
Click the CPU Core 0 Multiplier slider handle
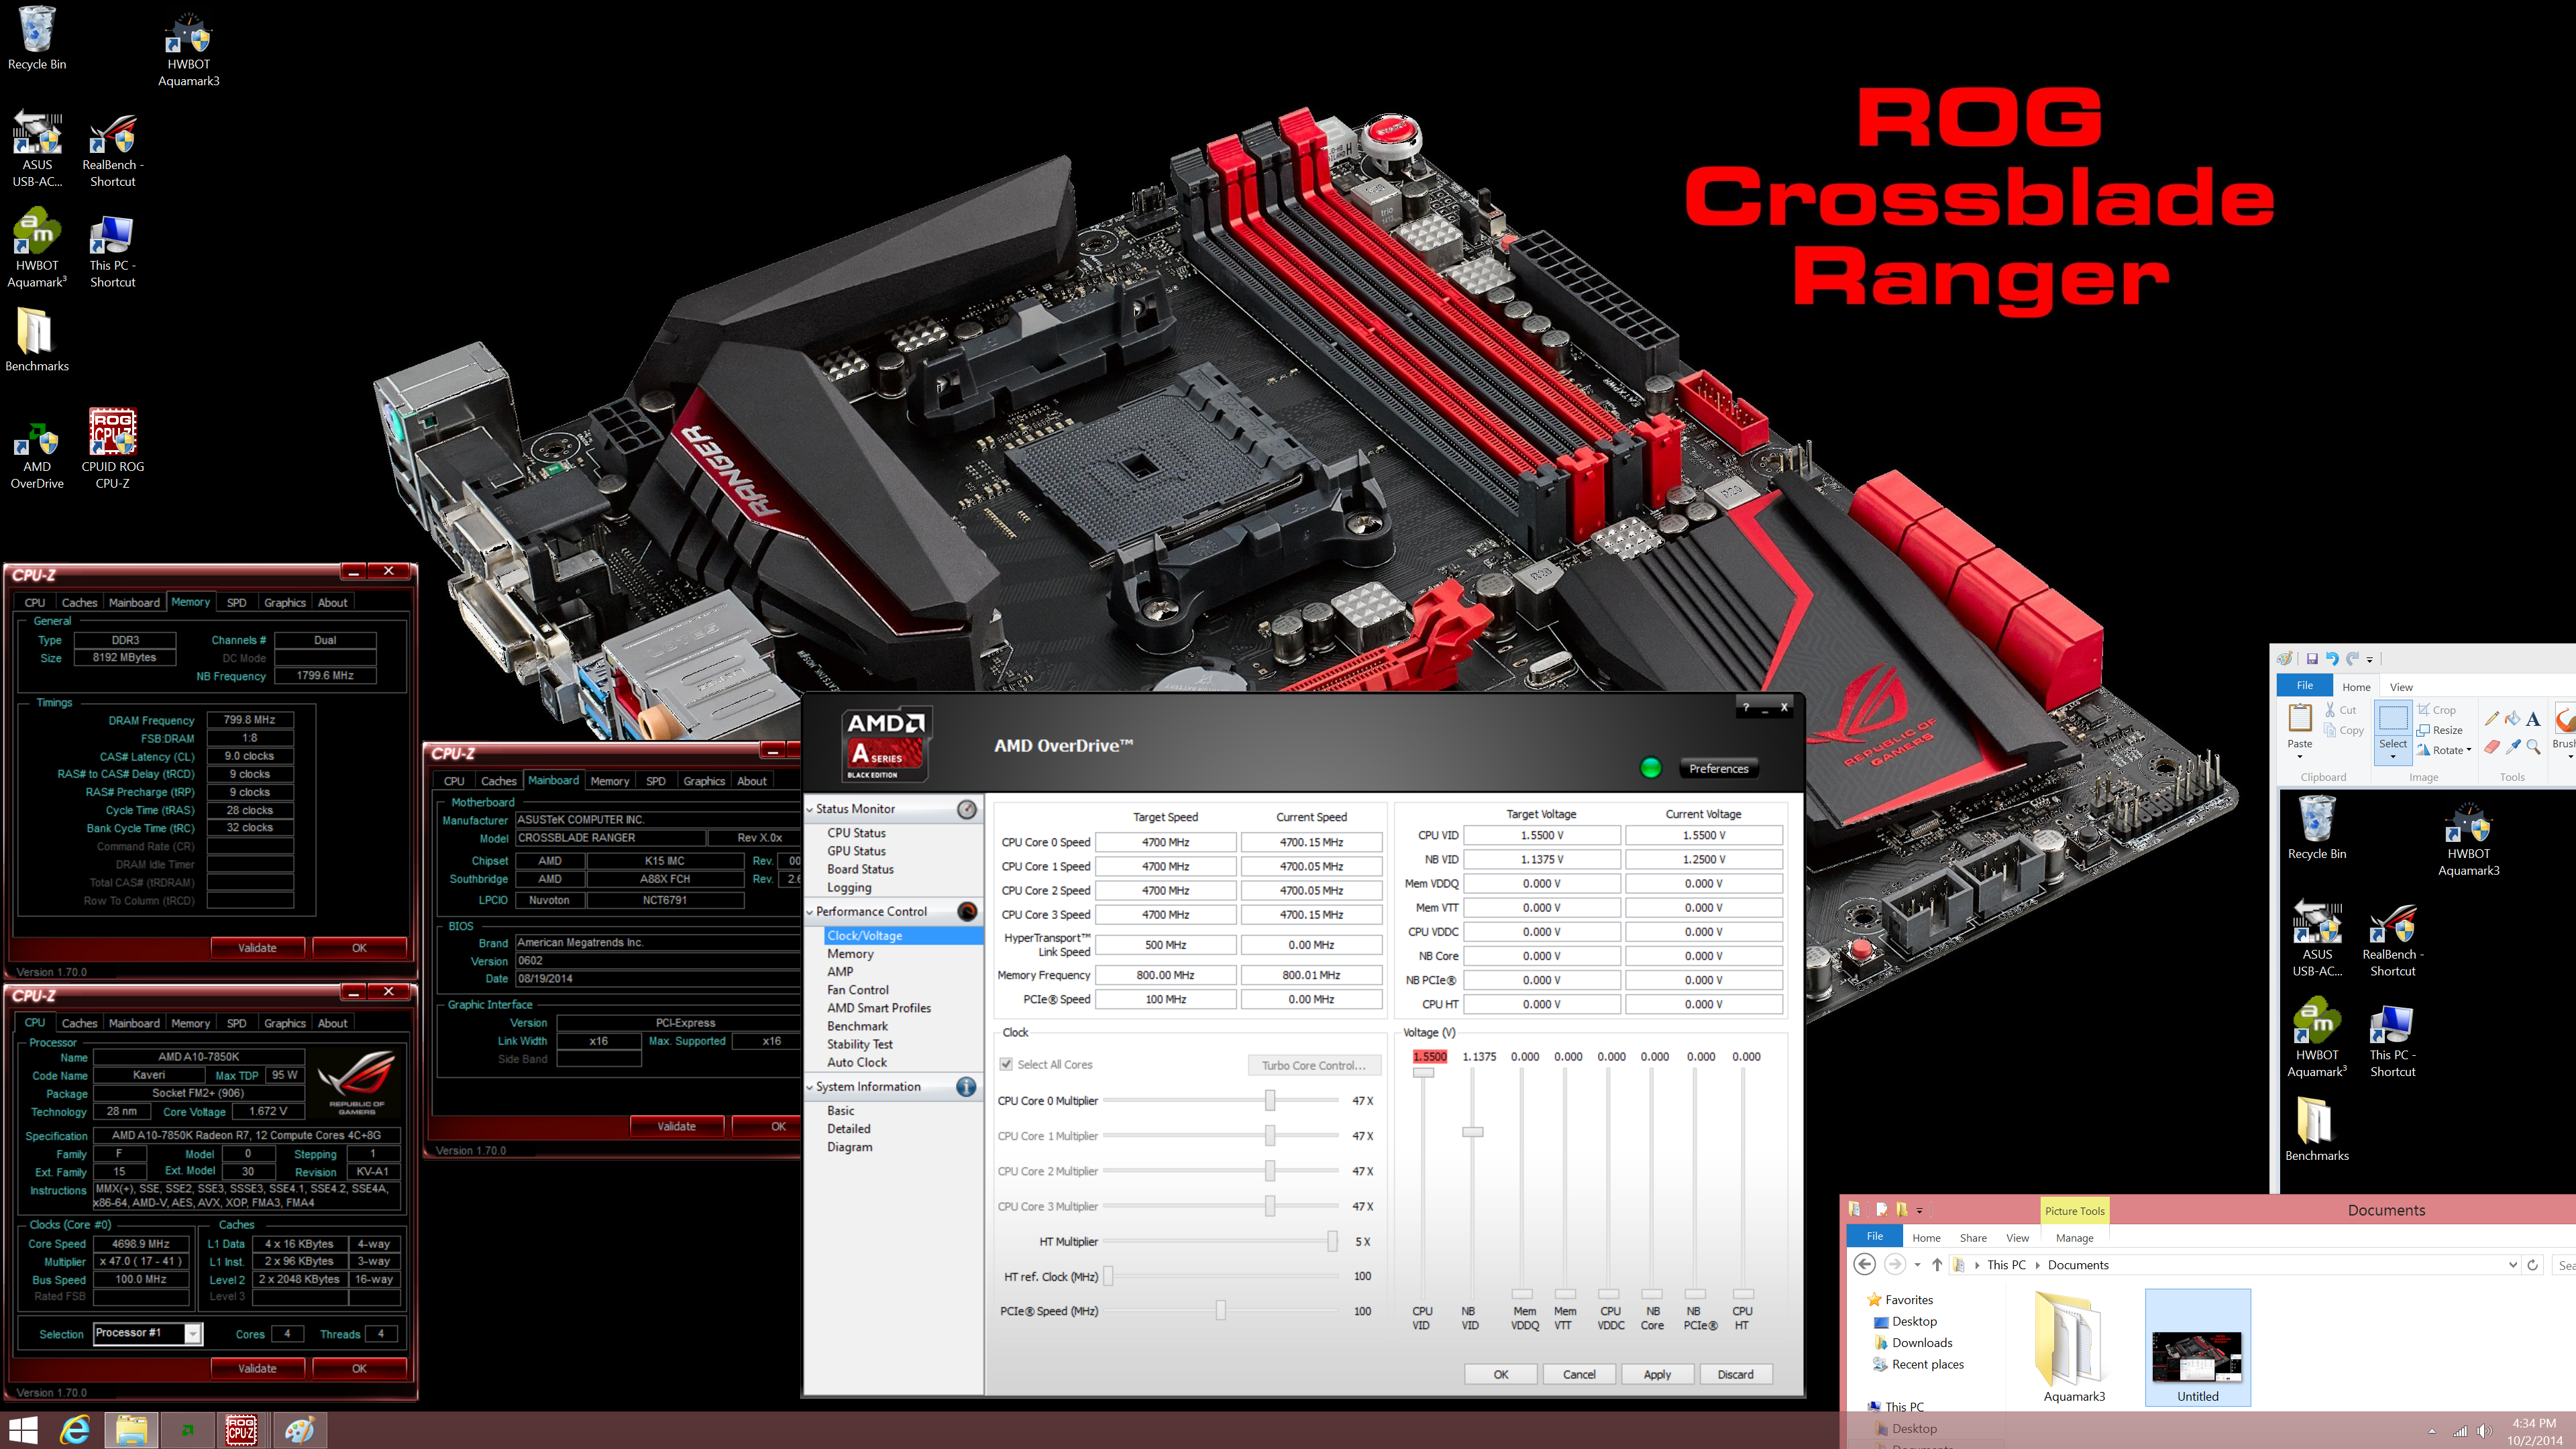click(1269, 1100)
